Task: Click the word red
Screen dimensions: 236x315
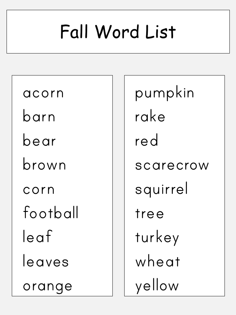Action: coord(147,140)
